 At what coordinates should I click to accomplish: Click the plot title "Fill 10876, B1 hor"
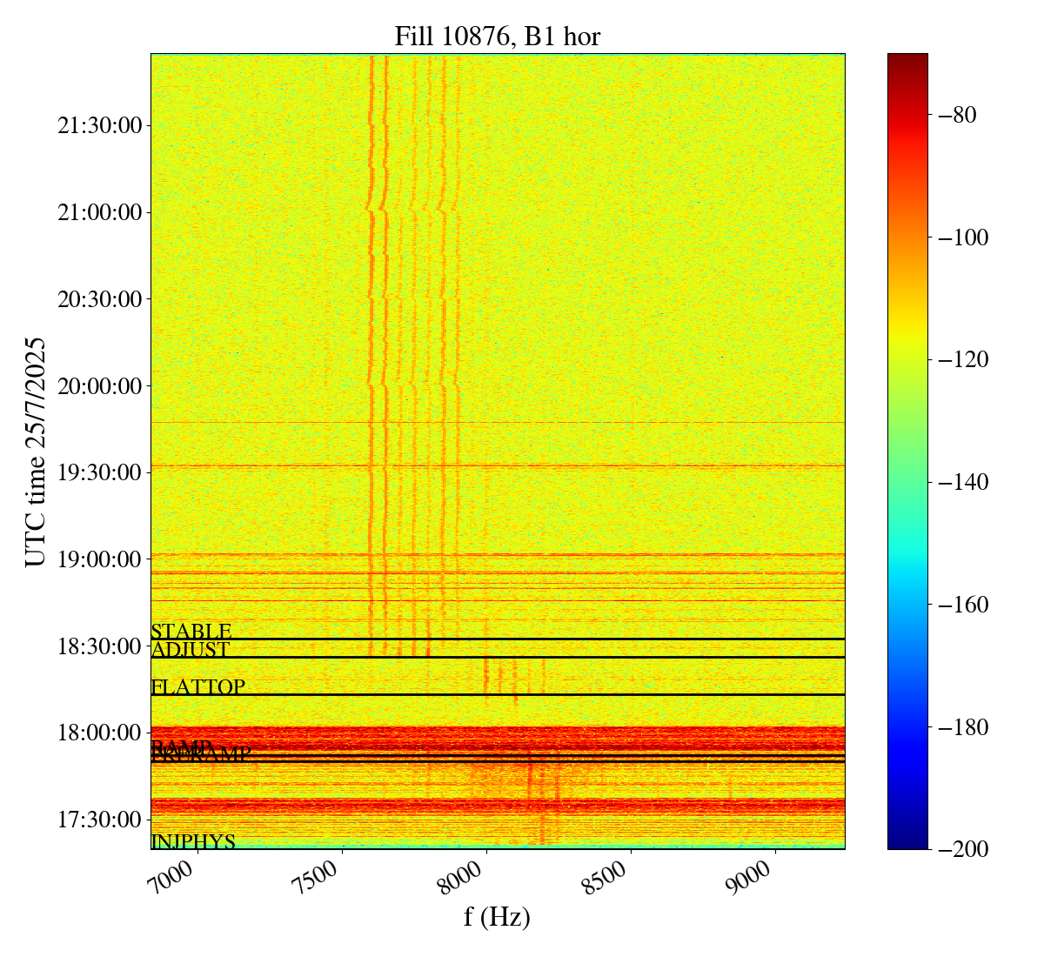coord(497,37)
